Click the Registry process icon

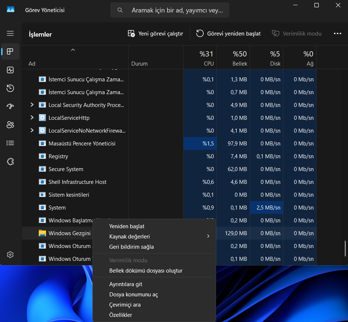coord(42,156)
